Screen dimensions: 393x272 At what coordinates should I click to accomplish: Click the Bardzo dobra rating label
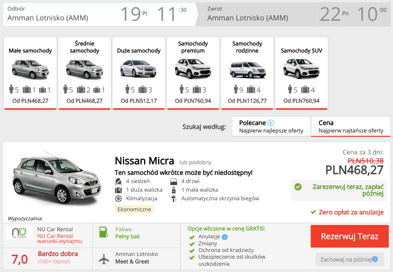tap(58, 254)
